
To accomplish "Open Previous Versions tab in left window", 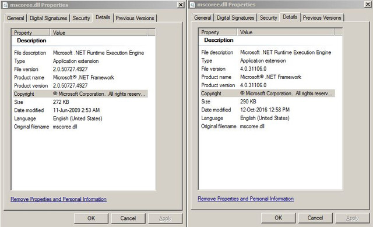I will click(x=135, y=18).
